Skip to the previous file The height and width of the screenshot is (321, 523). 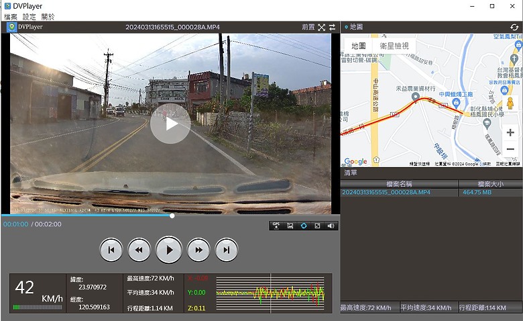tap(111, 250)
